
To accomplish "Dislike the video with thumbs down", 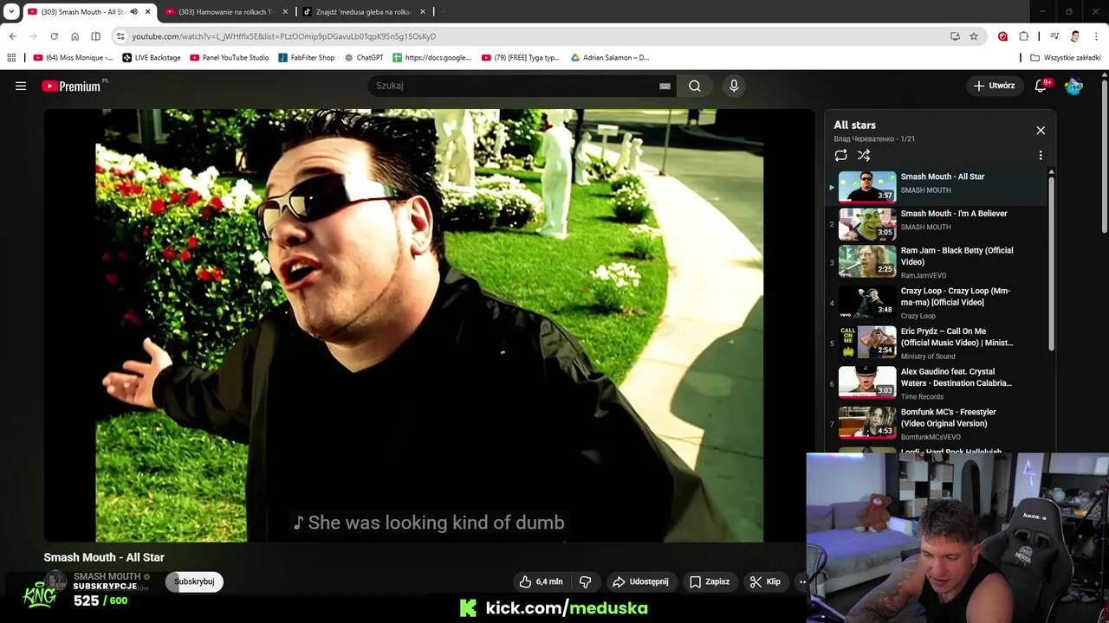I will coord(585,581).
